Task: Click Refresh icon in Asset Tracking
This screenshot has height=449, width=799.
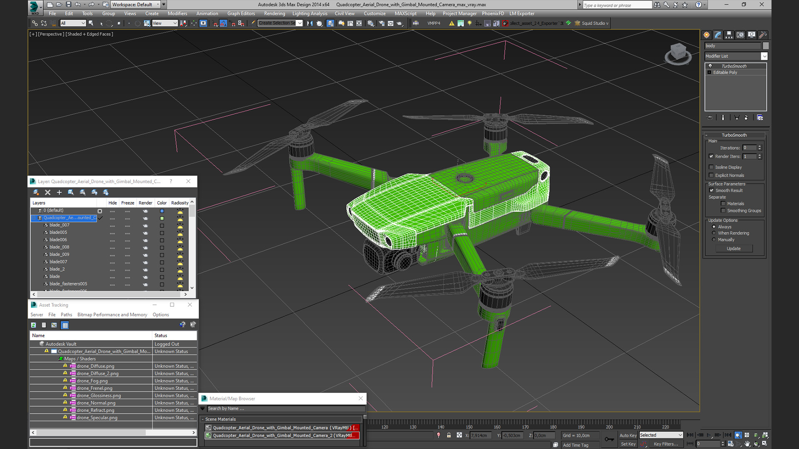Action: [34, 325]
